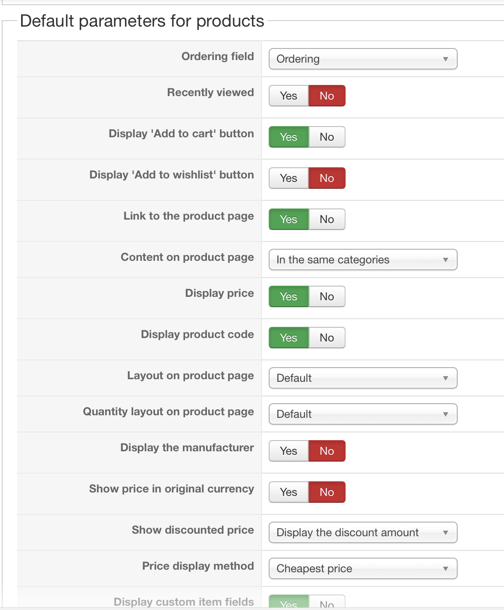Set Display price to No
This screenshot has height=610, width=504.
point(327,296)
